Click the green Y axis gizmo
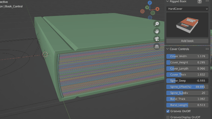Screen dimensions: 212x119 click(147, 7)
